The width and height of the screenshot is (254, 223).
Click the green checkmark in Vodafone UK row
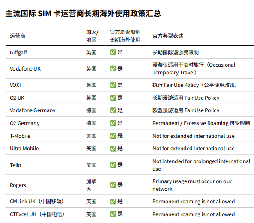(113, 68)
